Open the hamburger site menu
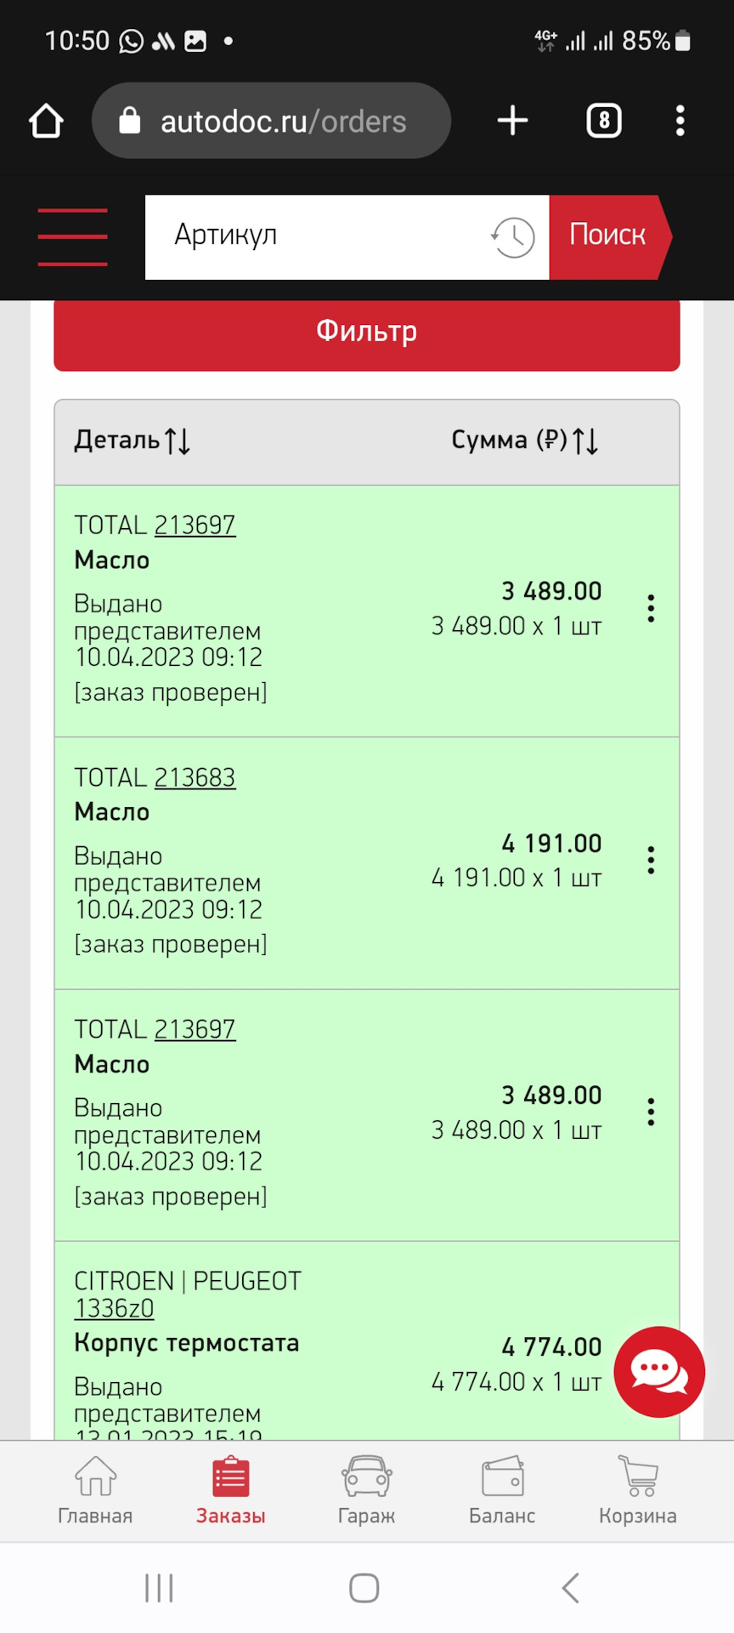Screen dimensions: 734x1633 73,237
